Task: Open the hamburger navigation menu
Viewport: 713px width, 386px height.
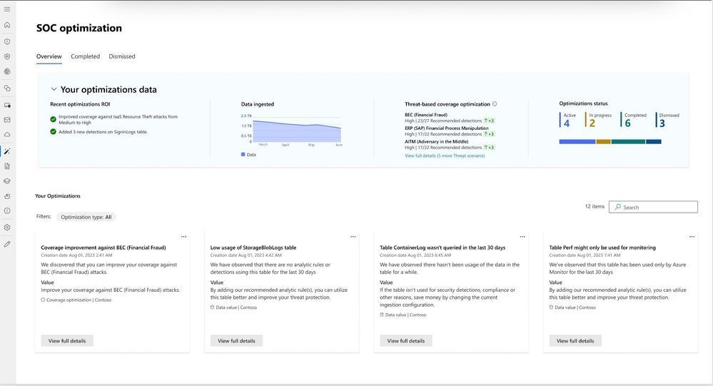Action: click(x=7, y=9)
